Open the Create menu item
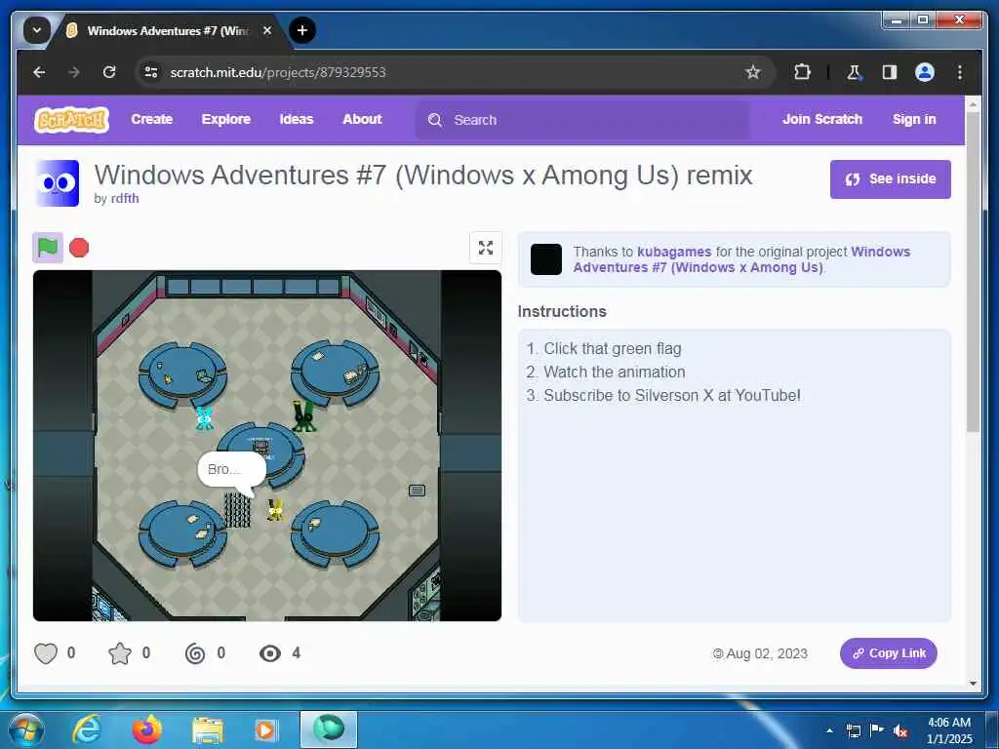The image size is (999, 749). (151, 119)
